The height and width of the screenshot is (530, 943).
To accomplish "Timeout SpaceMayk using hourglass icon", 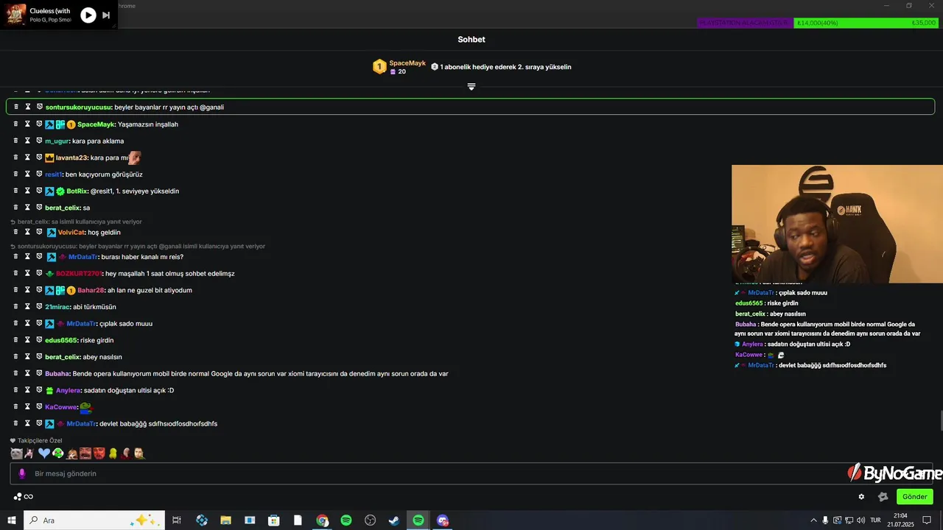I will 28,124.
